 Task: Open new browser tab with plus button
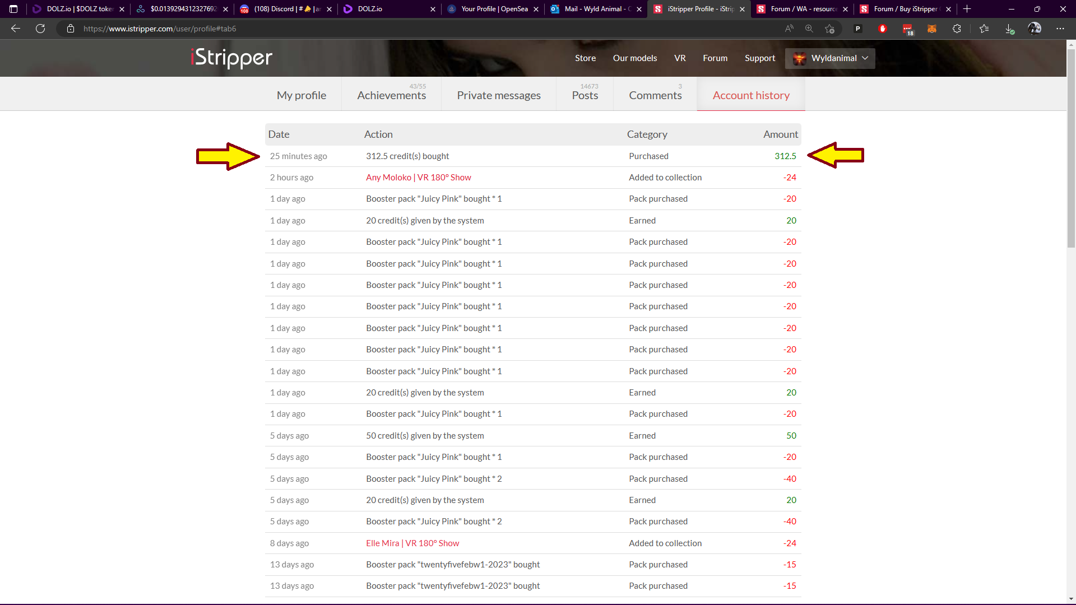[967, 9]
